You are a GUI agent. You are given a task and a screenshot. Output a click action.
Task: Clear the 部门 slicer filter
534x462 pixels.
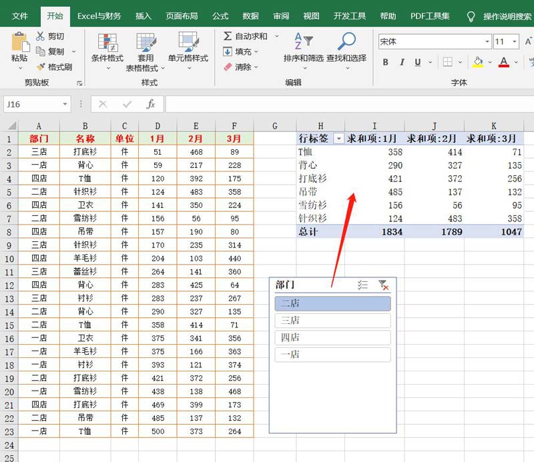pyautogui.click(x=383, y=285)
